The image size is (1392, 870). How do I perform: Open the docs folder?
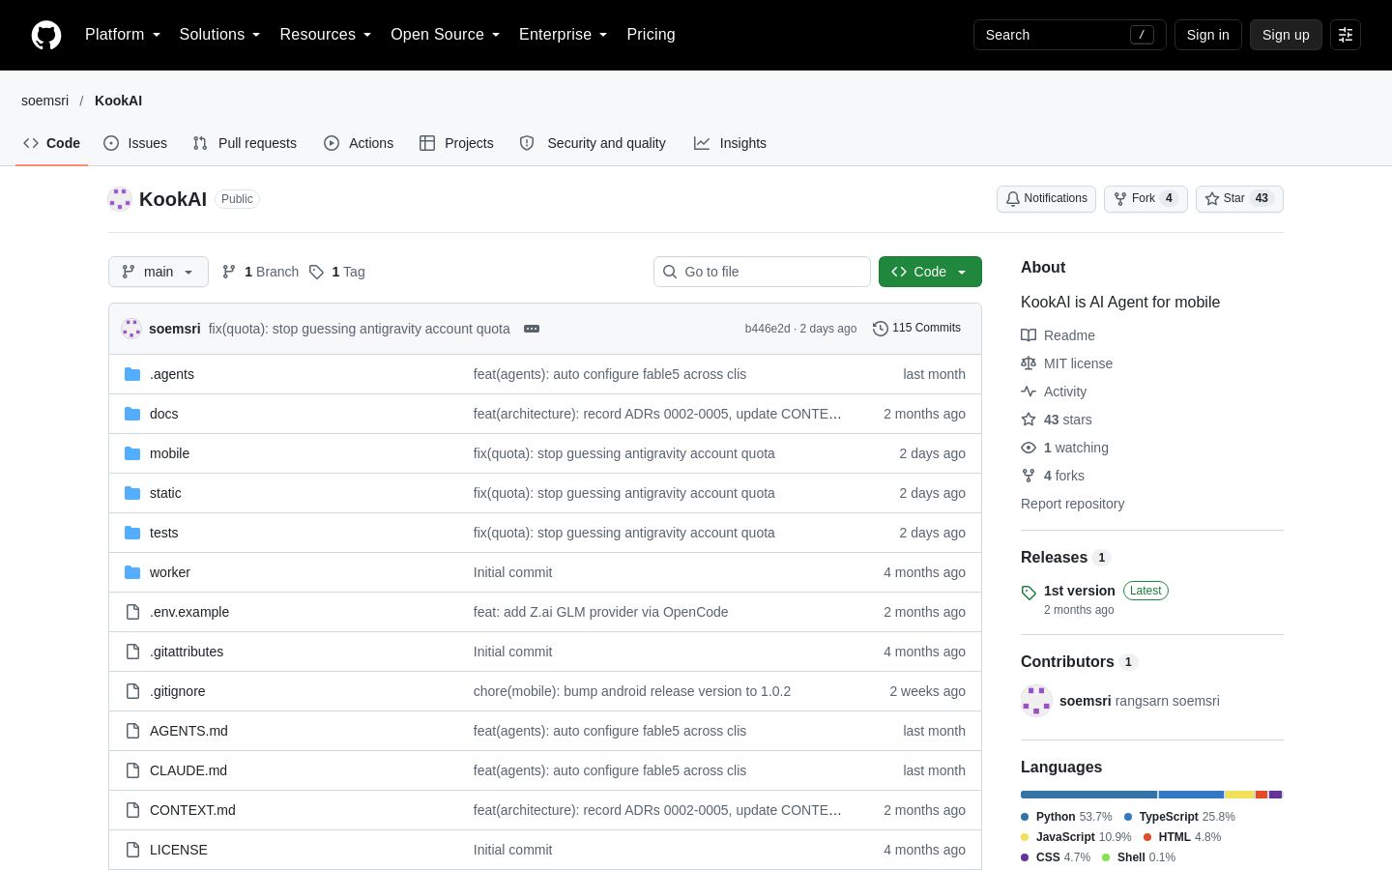pyautogui.click(x=164, y=414)
